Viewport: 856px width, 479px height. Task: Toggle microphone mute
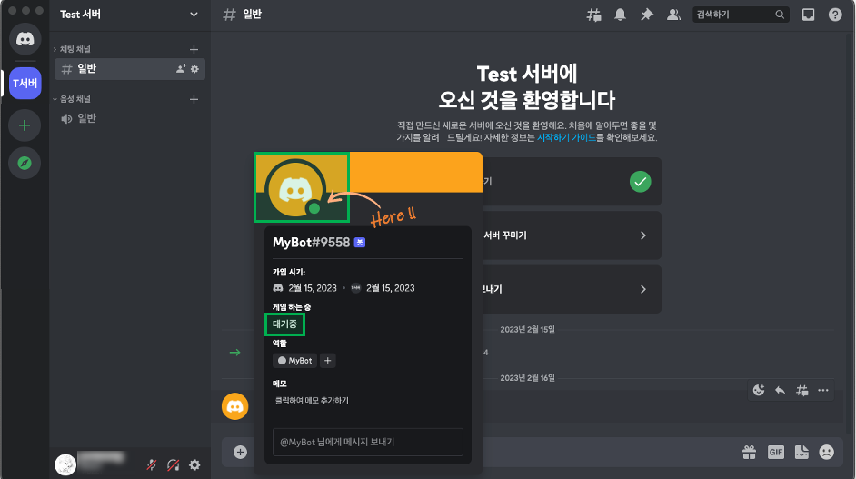click(x=152, y=464)
